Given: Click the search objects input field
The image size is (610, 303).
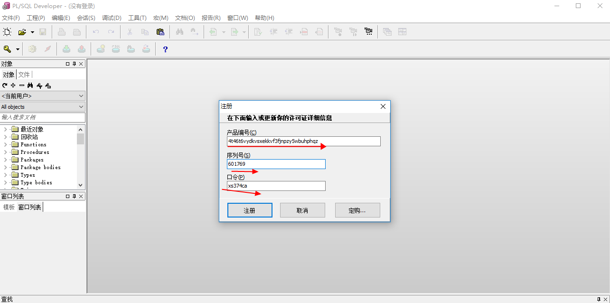Looking at the screenshot, I should click(43, 117).
